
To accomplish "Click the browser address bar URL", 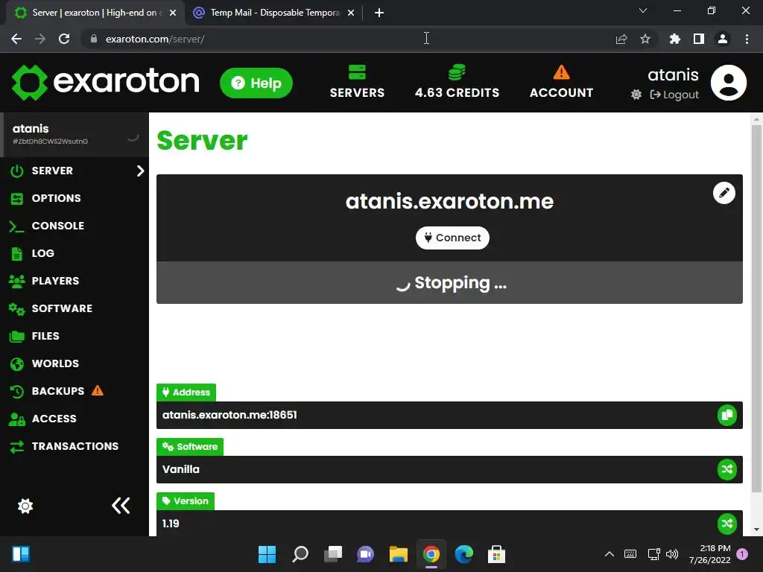I will coord(155,39).
